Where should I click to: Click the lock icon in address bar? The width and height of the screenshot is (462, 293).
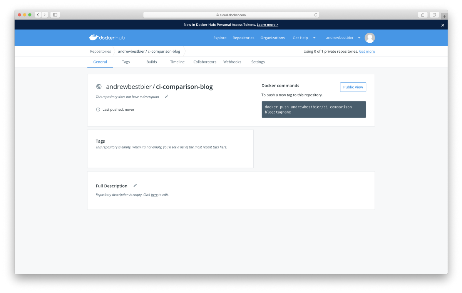[x=218, y=15]
